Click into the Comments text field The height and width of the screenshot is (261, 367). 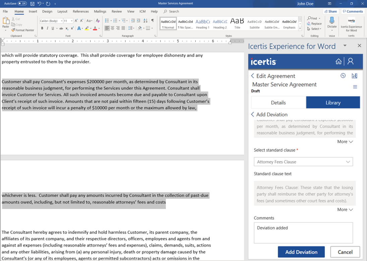point(303,233)
